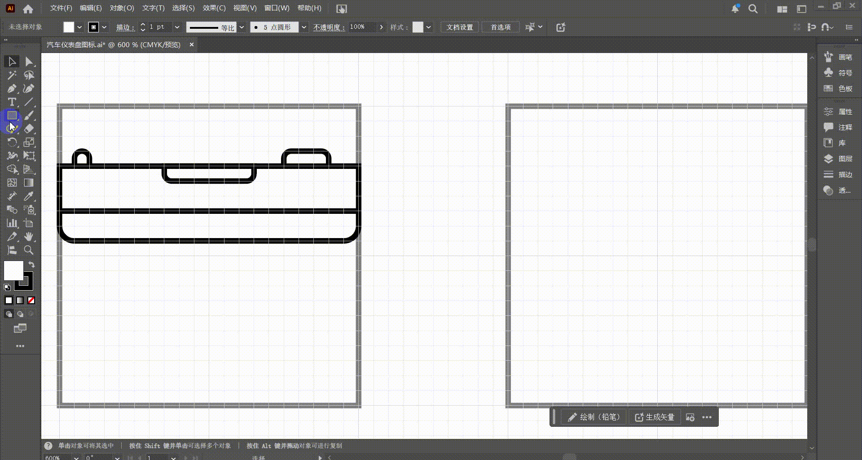Pick the Line Segment tool
Viewport: 862px width, 460px height.
coord(29,102)
